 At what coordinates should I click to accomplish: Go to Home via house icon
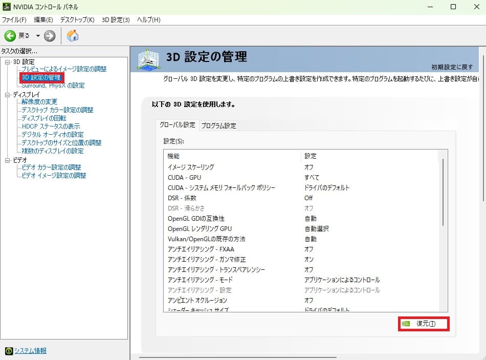(73, 36)
